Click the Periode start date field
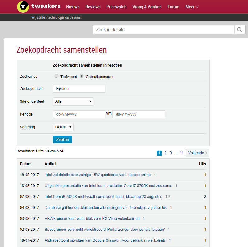248x247 pixels. (79, 114)
